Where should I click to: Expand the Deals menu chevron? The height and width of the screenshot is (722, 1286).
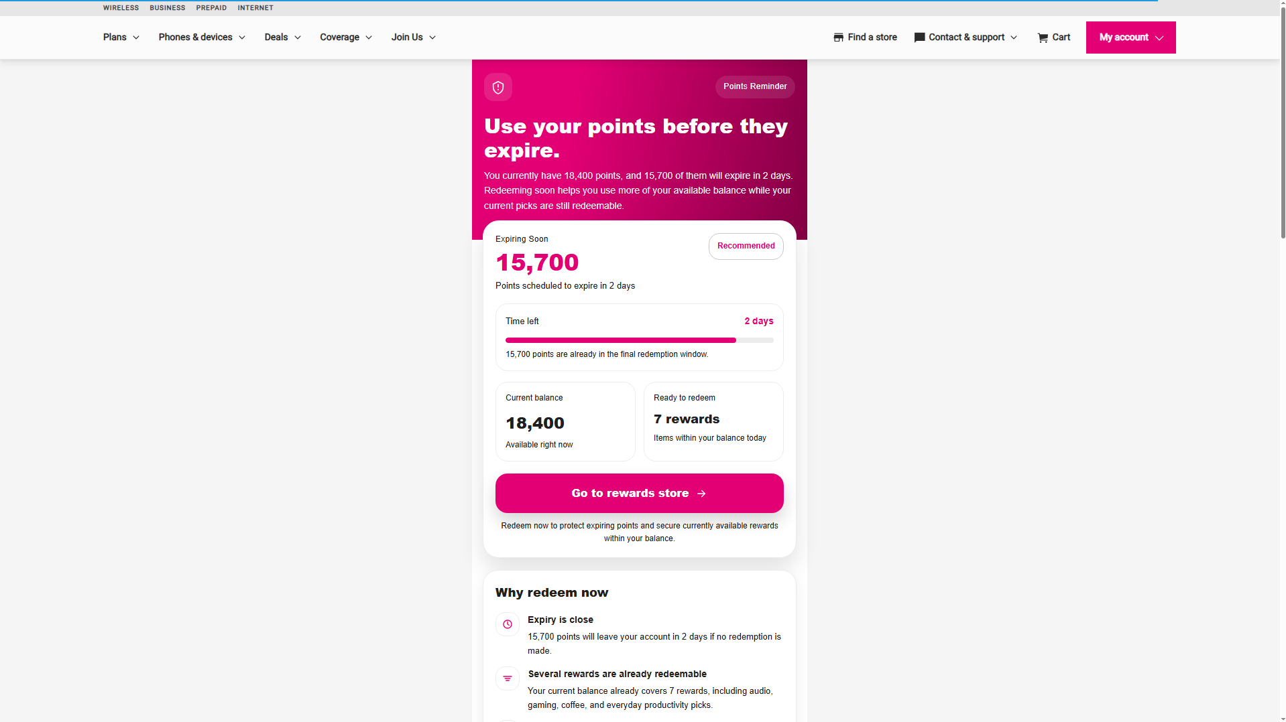pos(298,38)
